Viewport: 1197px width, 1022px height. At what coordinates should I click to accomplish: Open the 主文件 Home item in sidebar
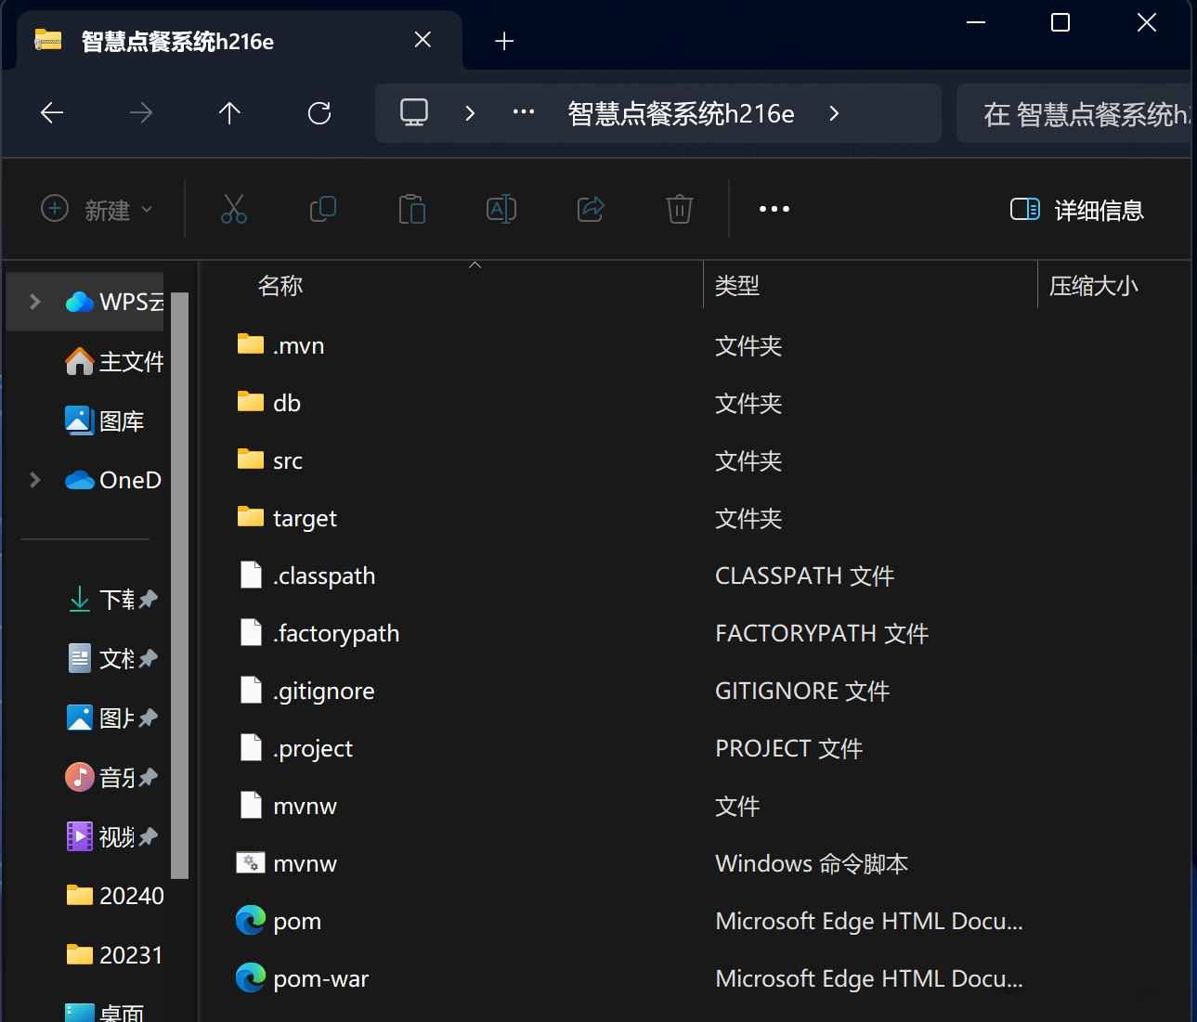tap(114, 361)
